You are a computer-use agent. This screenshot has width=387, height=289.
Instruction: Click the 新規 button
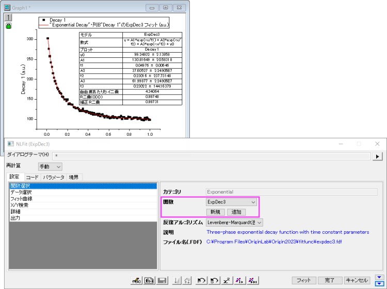click(x=216, y=212)
